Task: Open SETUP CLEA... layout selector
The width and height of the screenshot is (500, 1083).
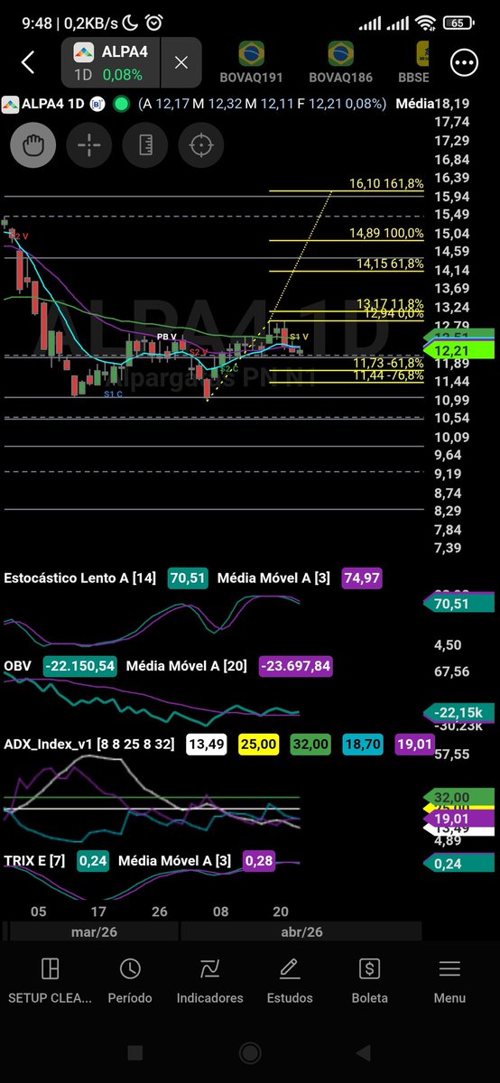Action: coord(50,980)
